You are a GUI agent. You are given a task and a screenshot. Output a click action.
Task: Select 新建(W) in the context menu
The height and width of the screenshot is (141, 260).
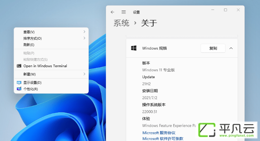[x=51, y=74]
